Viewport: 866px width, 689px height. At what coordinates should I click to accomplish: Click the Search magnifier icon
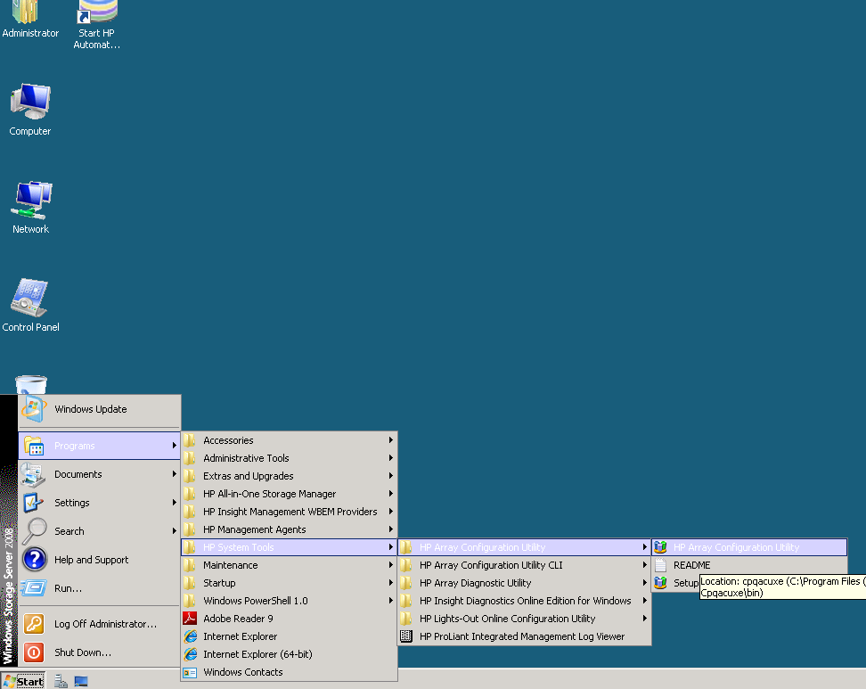[34, 531]
